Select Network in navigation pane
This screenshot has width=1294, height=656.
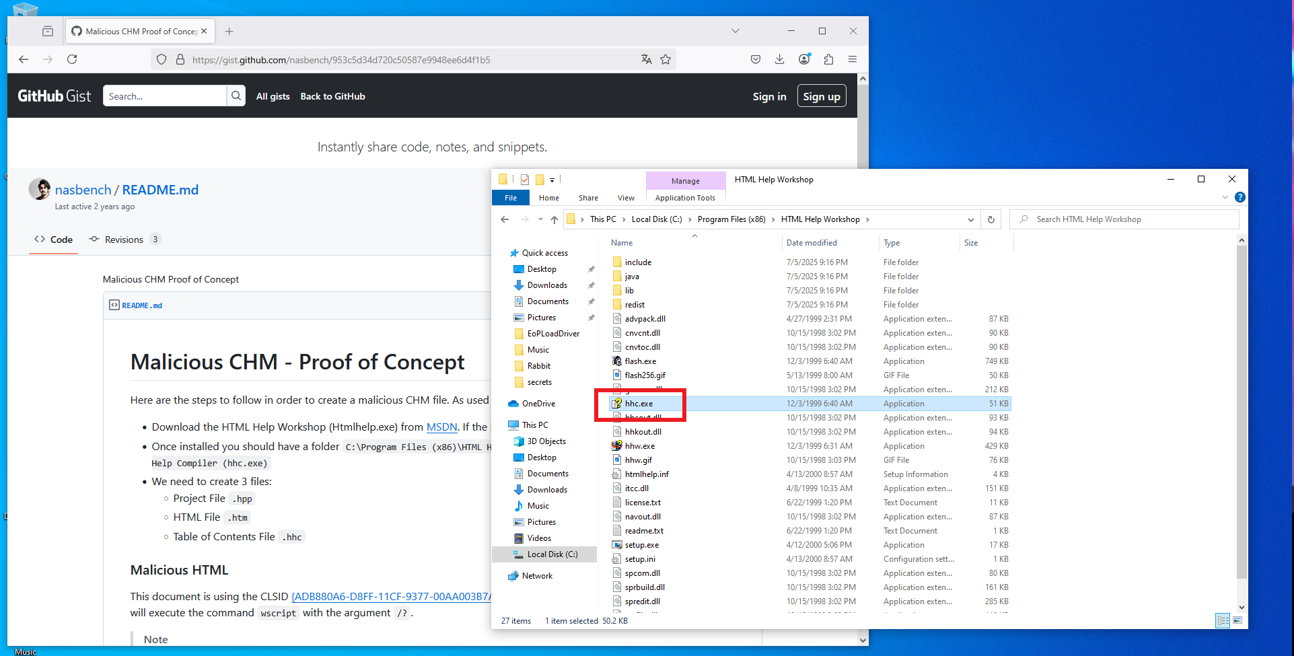(x=537, y=576)
